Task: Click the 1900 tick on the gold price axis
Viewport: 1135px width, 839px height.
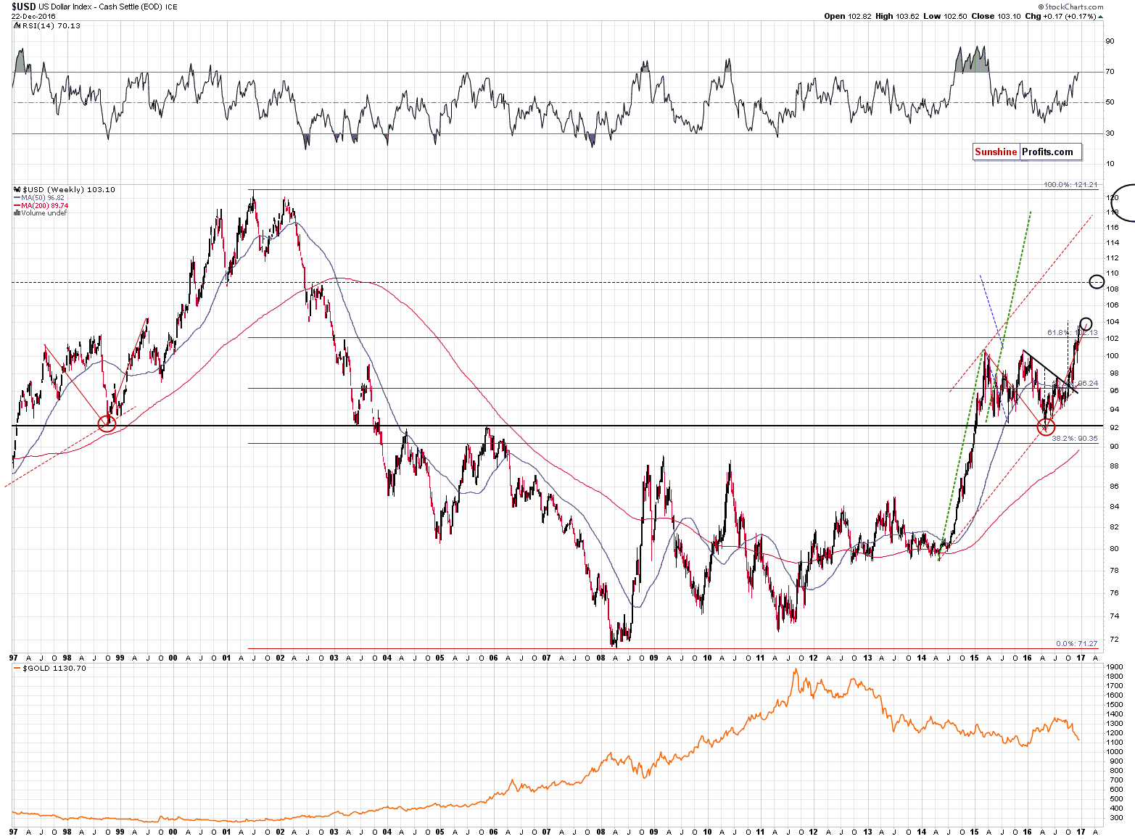Action: tap(1115, 667)
